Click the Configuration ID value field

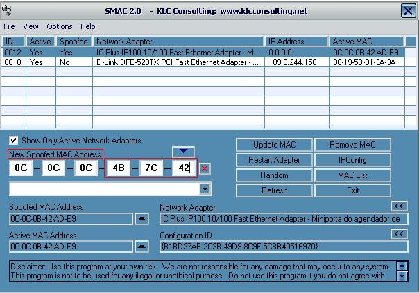click(284, 247)
